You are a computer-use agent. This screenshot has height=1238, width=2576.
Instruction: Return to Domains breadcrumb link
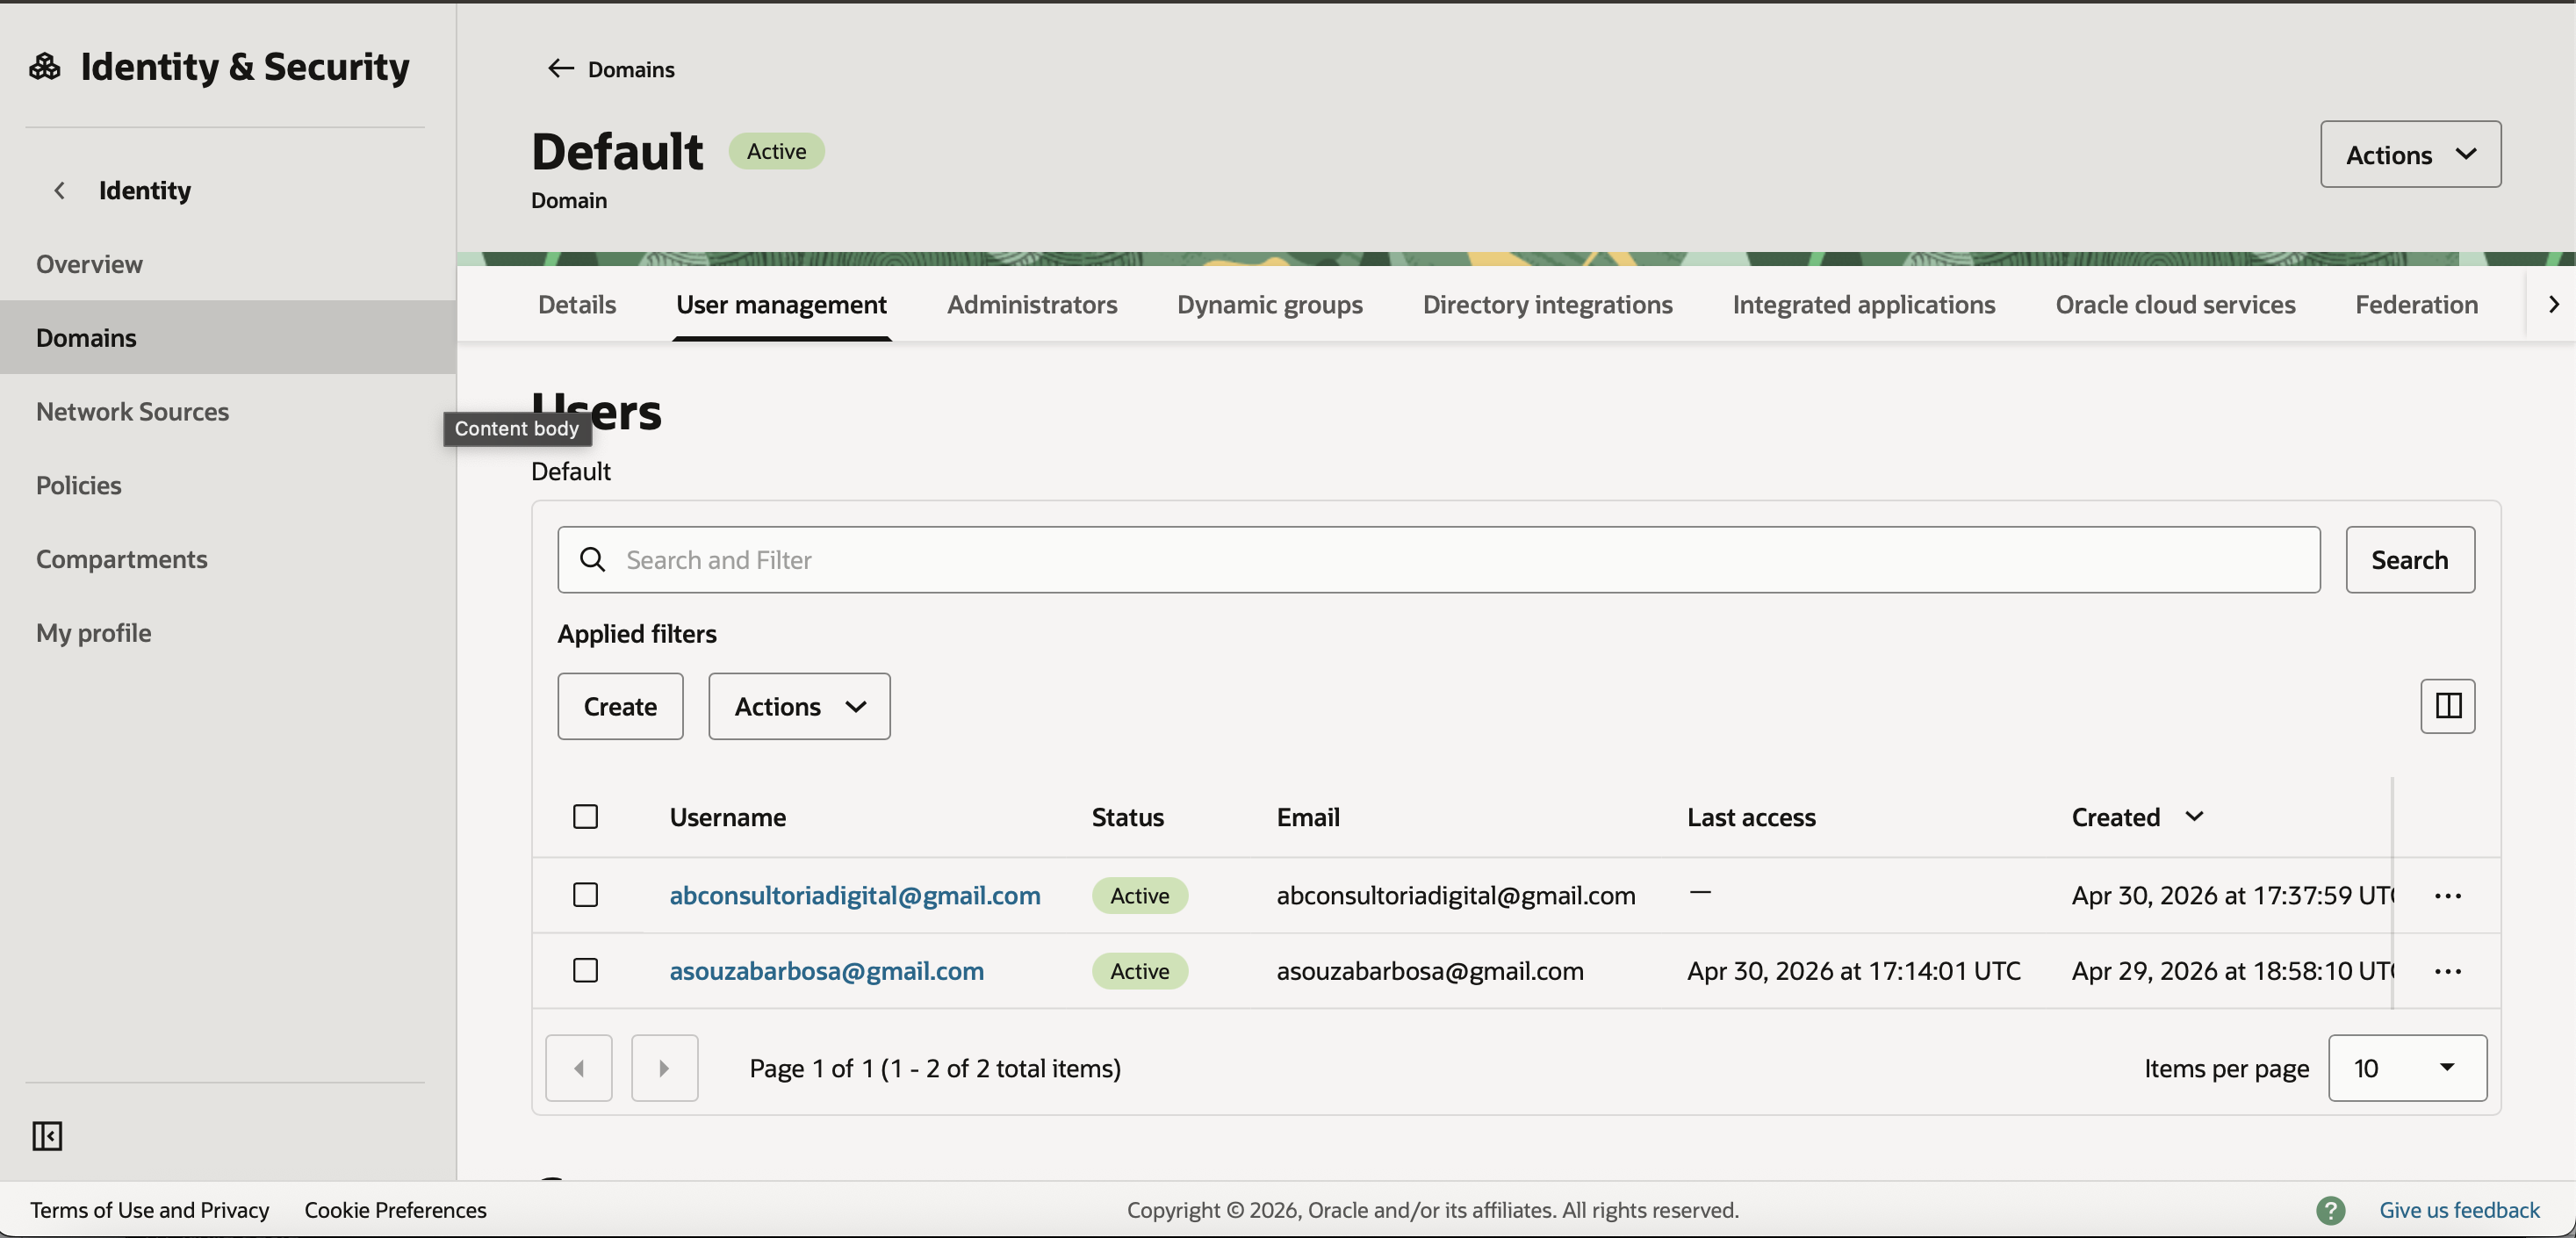coord(631,69)
